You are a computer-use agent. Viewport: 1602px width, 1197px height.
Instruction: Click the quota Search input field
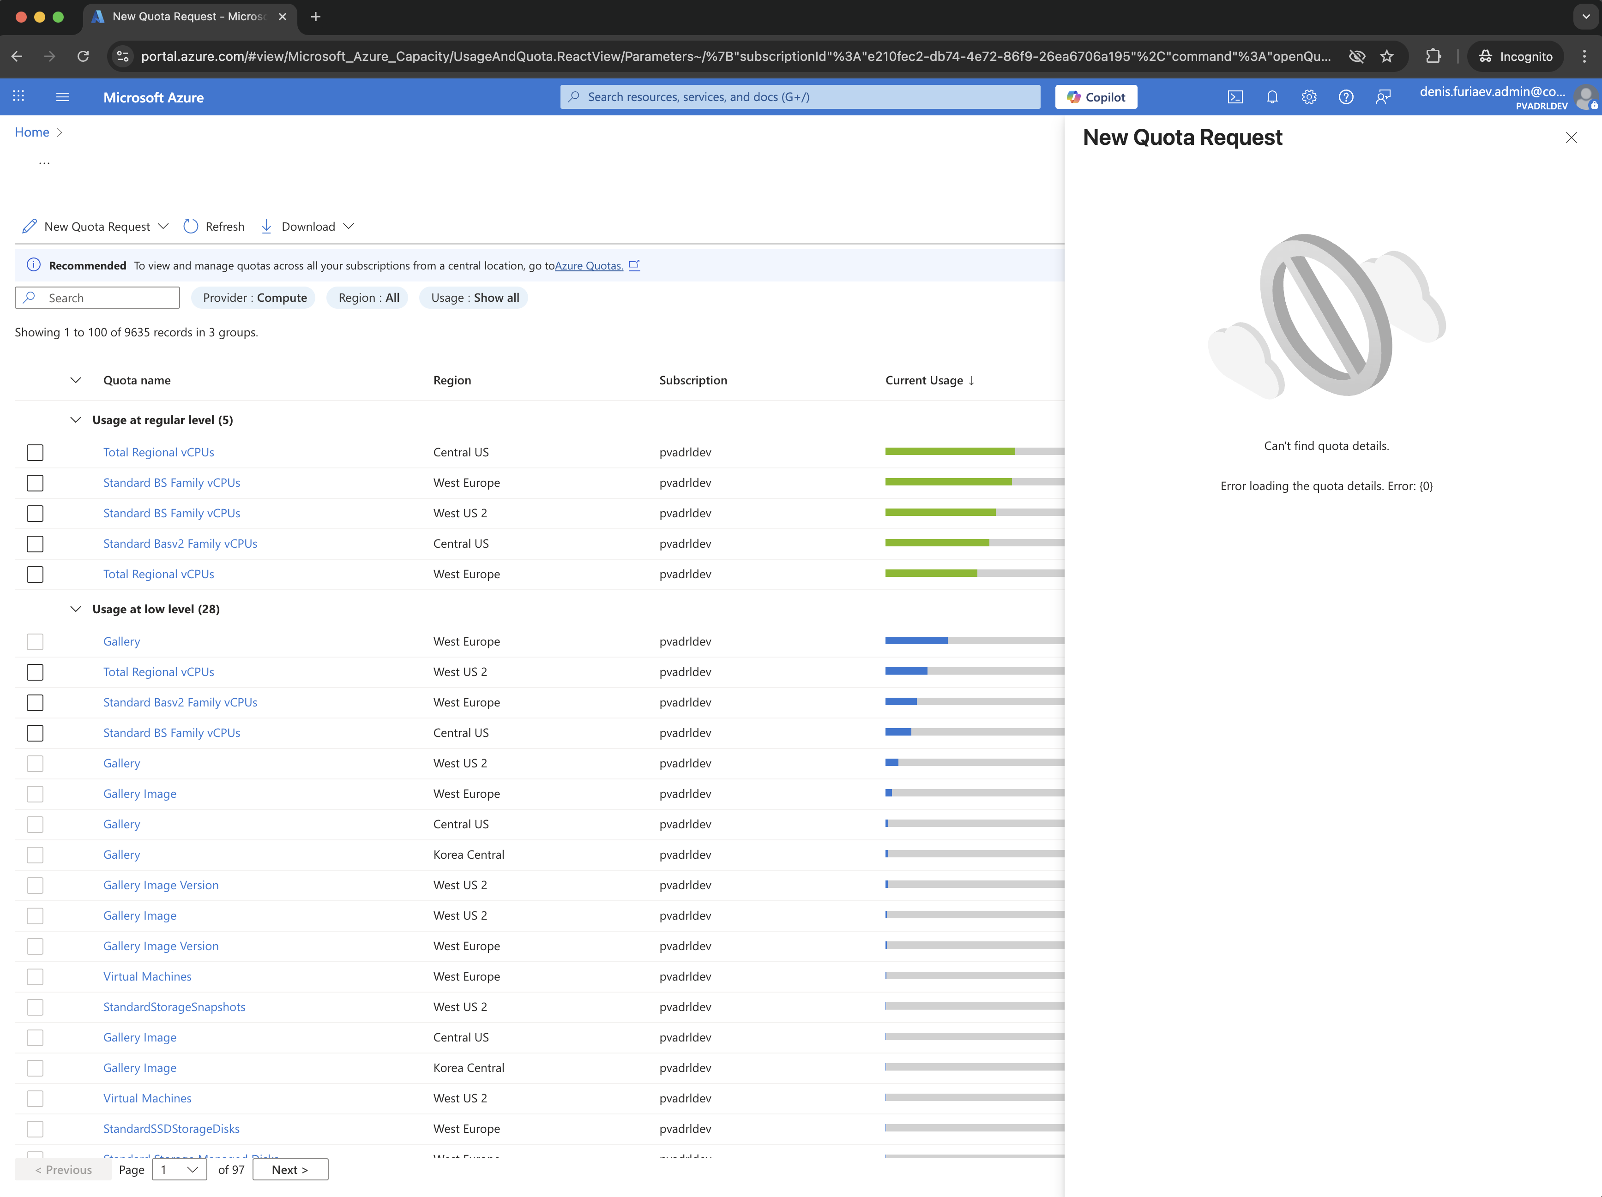click(97, 298)
